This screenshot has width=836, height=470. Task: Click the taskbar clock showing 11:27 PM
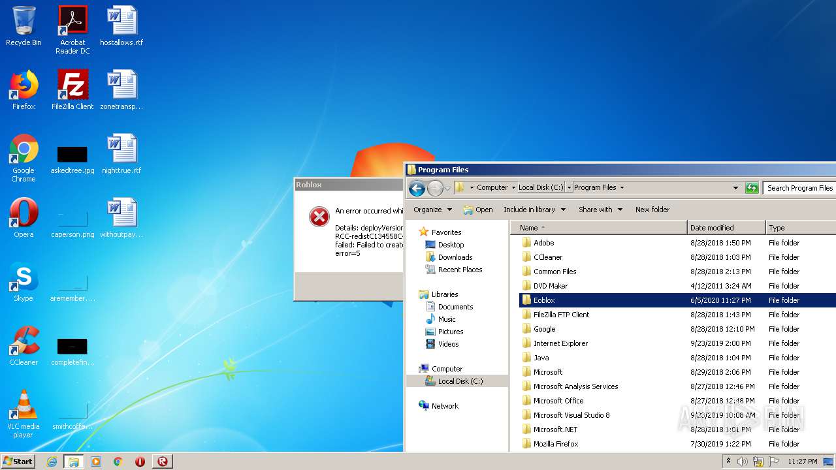click(x=802, y=462)
